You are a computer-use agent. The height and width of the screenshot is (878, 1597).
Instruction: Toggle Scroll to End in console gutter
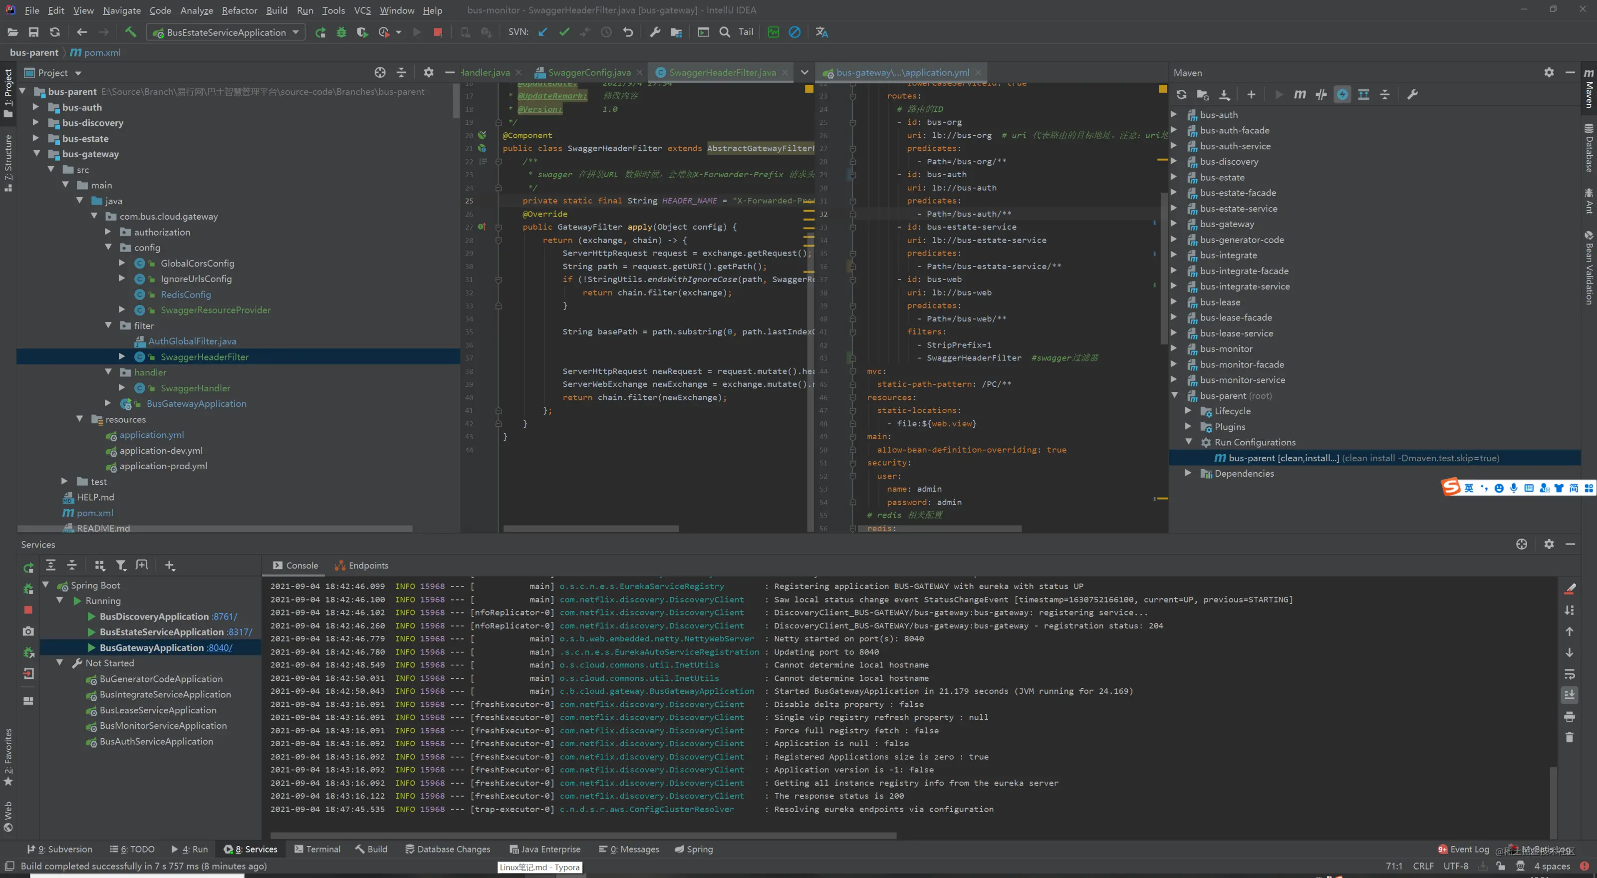pos(1569,695)
